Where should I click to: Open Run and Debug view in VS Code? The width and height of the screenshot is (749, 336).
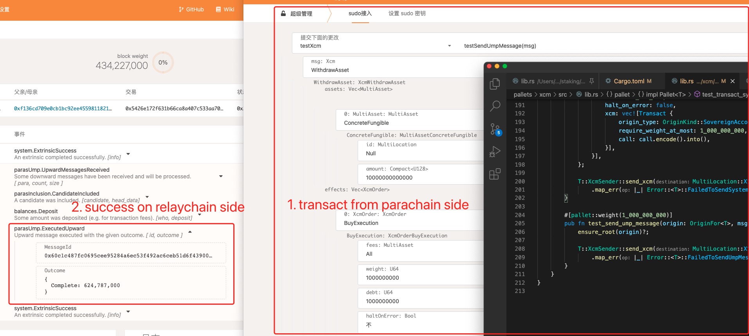click(x=495, y=152)
